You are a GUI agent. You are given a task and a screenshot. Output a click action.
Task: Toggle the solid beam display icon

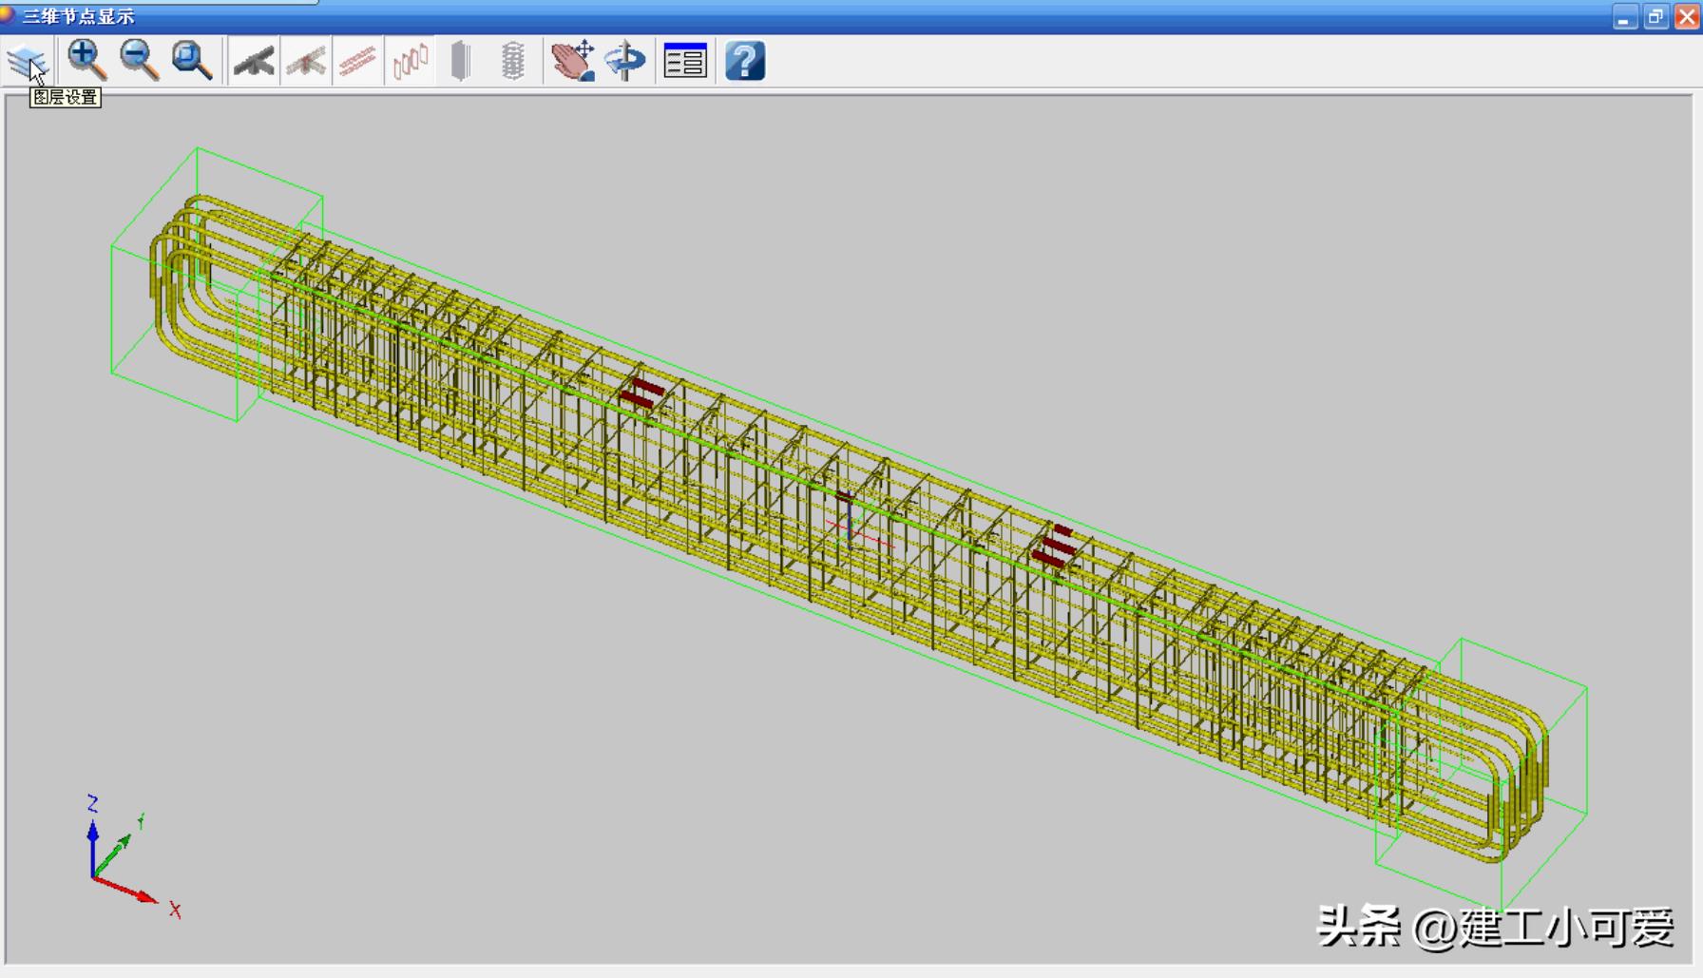coord(254,62)
